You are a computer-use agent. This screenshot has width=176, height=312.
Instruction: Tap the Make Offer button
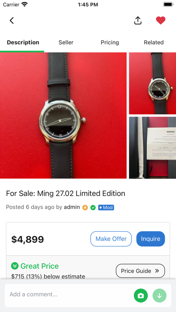(x=111, y=239)
